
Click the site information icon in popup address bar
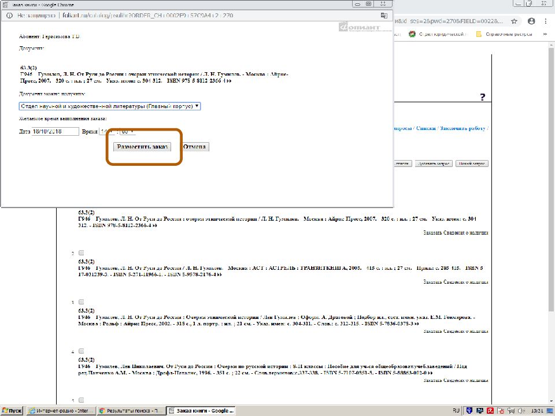coord(8,16)
